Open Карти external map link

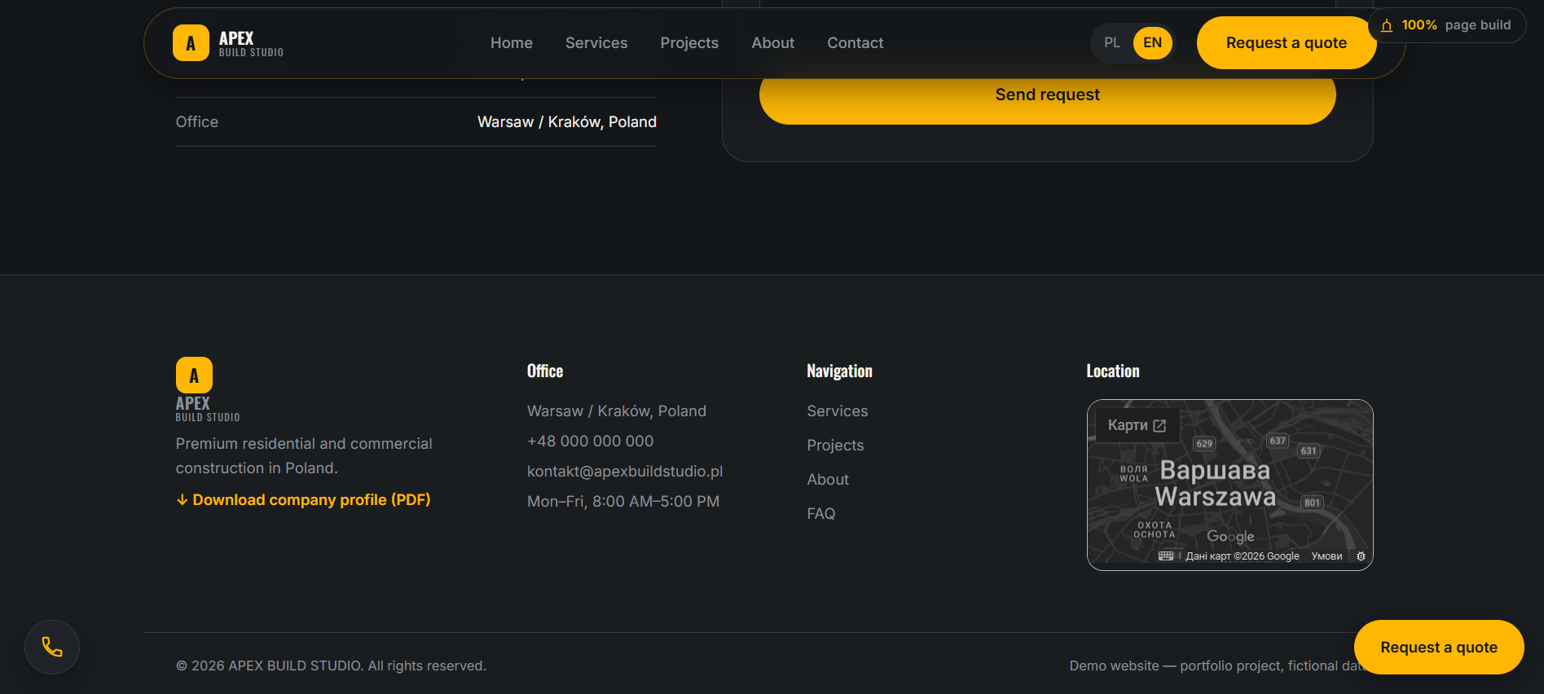(1137, 425)
